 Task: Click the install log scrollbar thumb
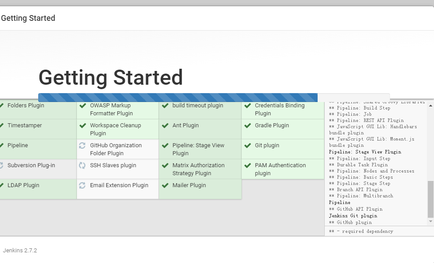(430, 199)
